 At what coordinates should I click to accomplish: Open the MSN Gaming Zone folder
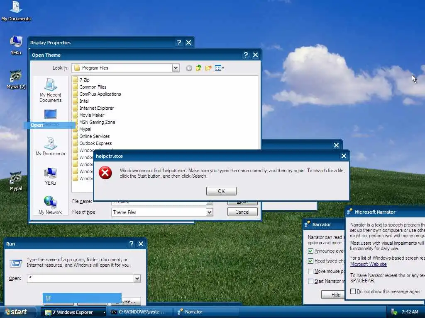pos(94,122)
